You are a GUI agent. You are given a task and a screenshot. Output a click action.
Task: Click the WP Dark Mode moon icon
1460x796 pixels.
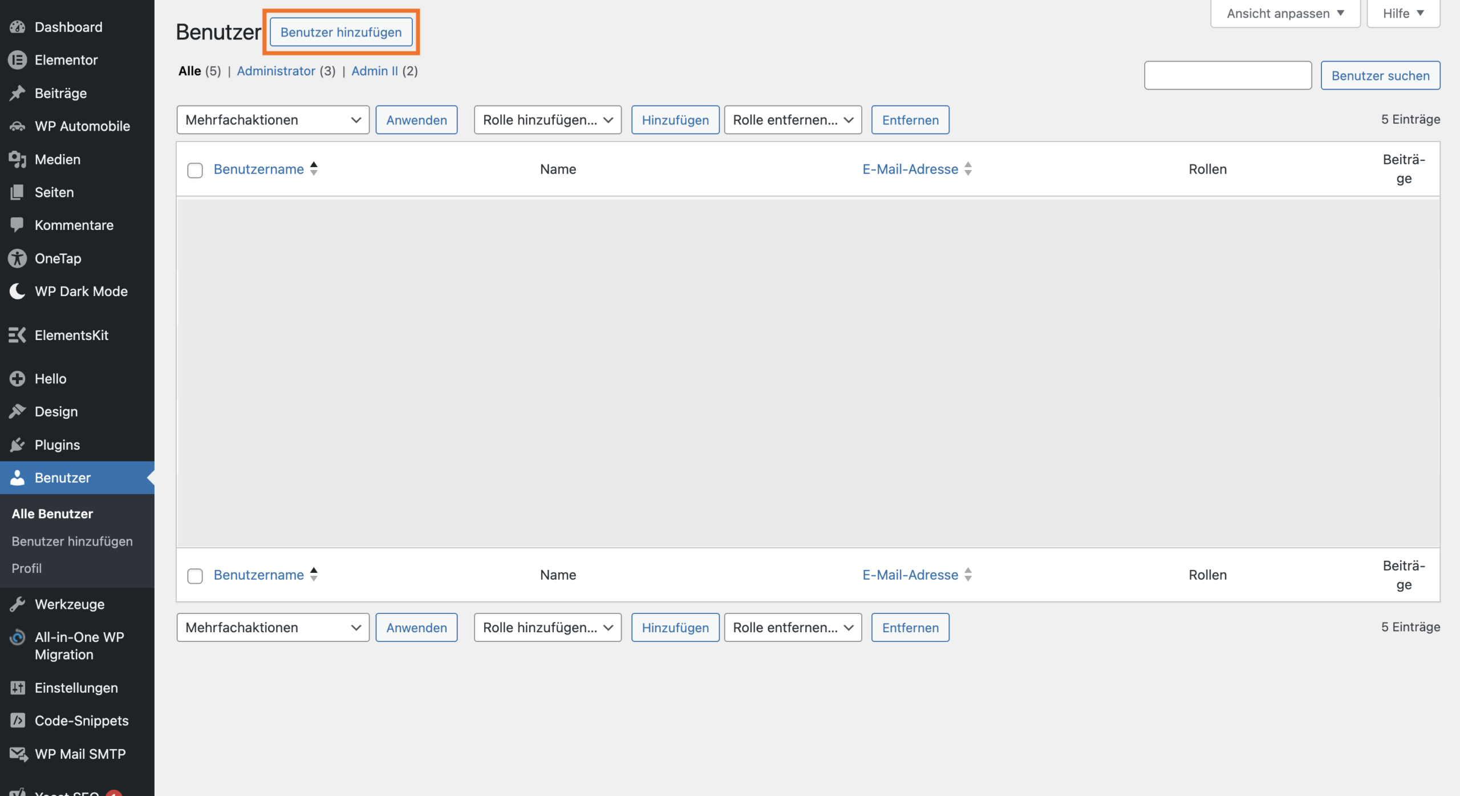tap(18, 291)
